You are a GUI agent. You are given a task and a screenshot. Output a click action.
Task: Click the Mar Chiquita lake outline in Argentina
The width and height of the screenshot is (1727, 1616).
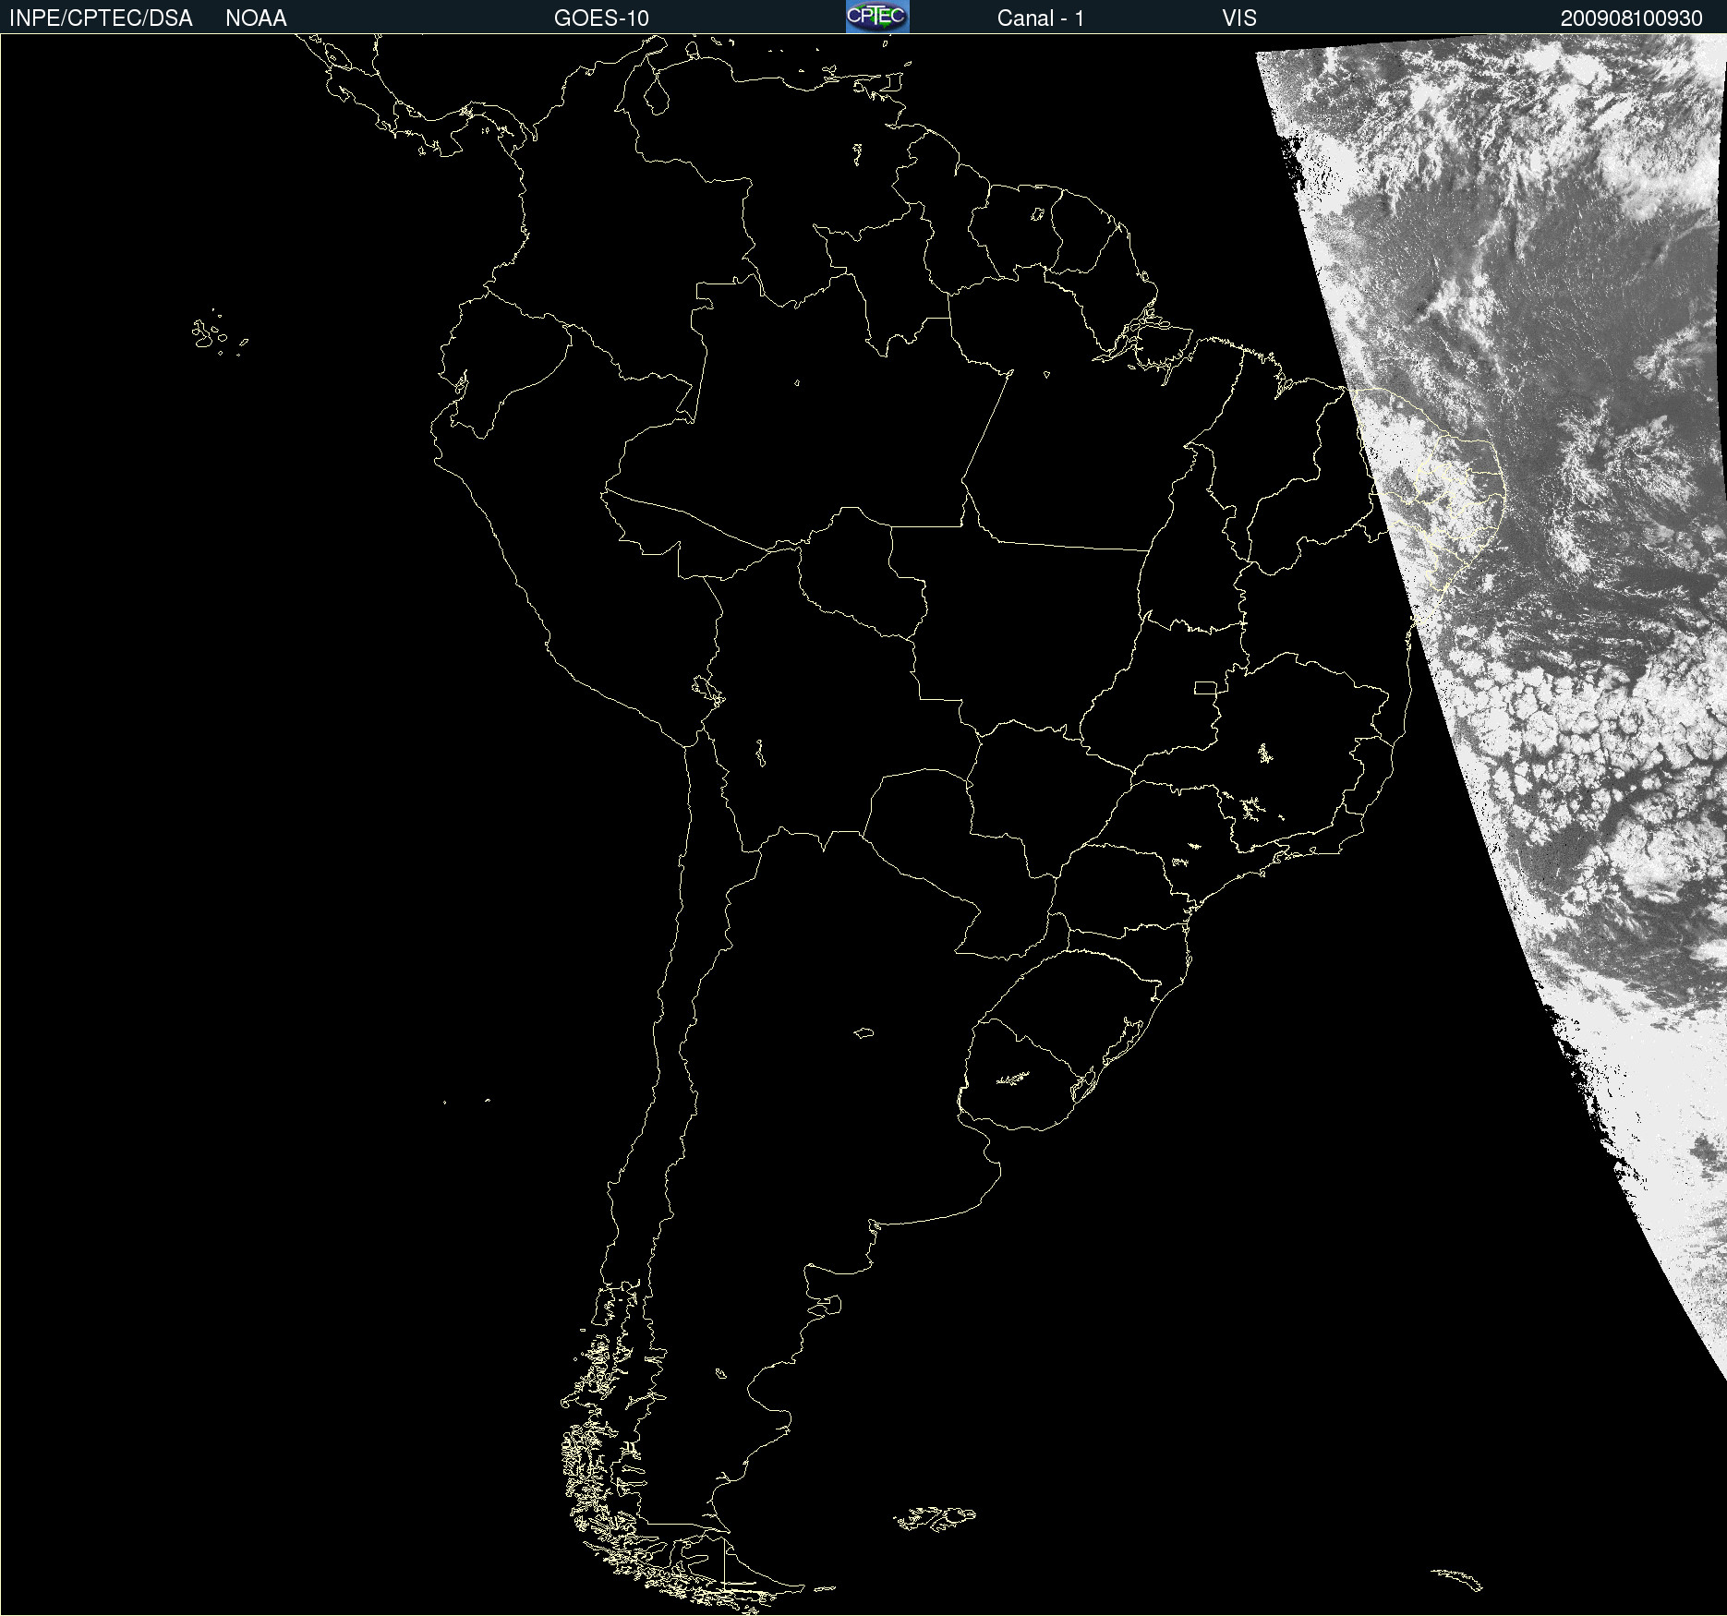coord(863,1032)
